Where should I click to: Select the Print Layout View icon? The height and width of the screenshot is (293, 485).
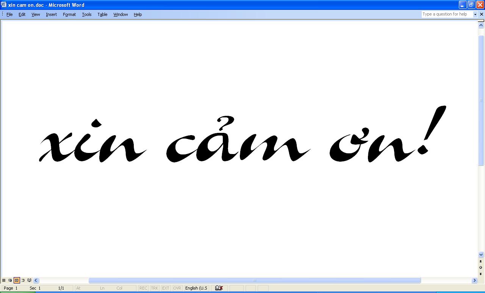(x=17, y=280)
